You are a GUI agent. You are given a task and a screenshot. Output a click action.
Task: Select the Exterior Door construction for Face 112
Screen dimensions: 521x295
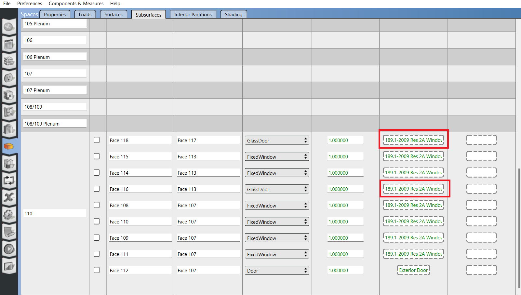pyautogui.click(x=413, y=270)
